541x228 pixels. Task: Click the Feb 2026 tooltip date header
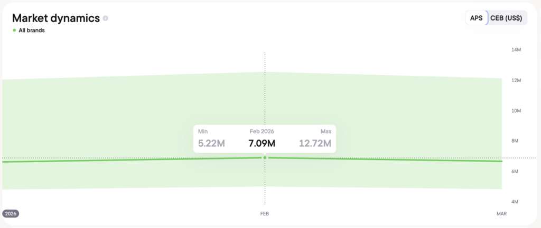[x=262, y=131]
